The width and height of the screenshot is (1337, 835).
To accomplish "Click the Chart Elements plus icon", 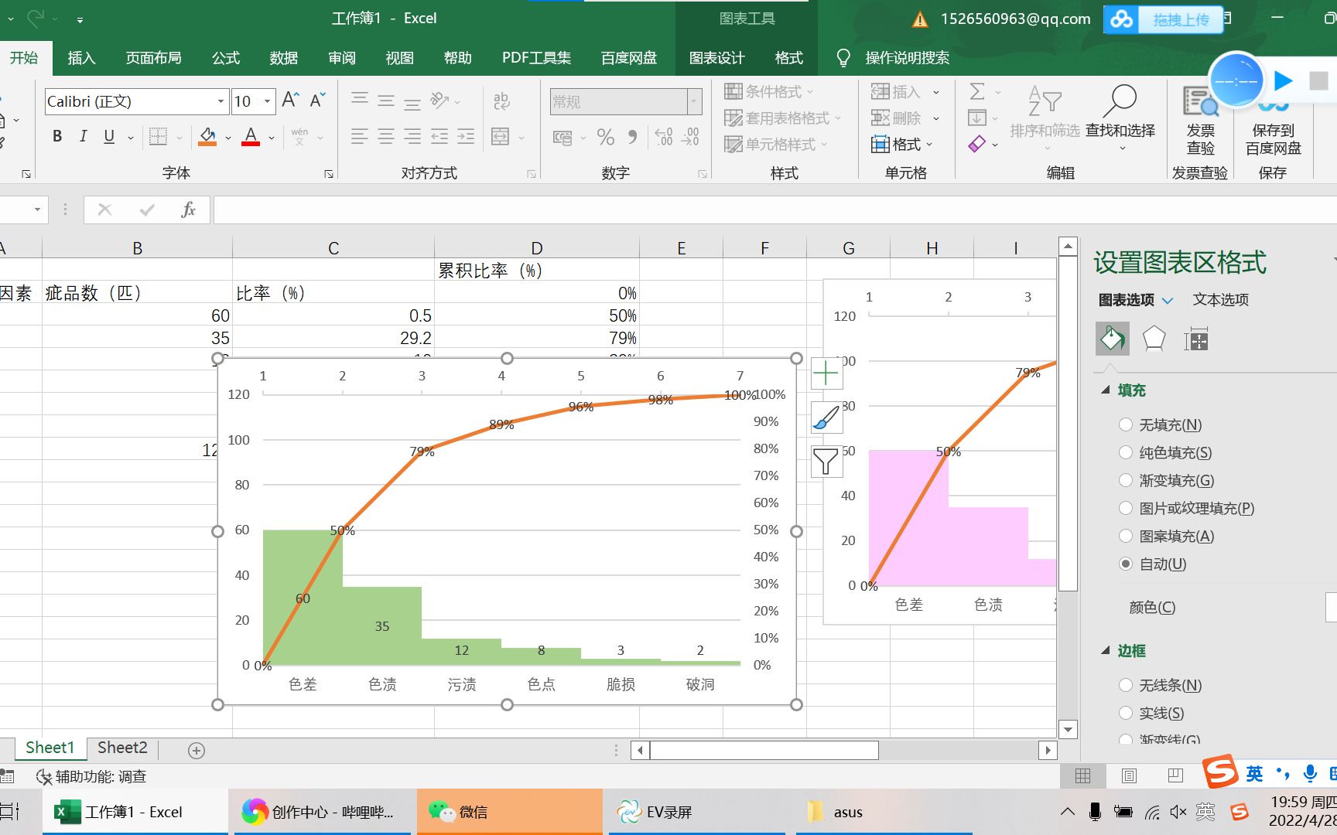I will coord(826,373).
